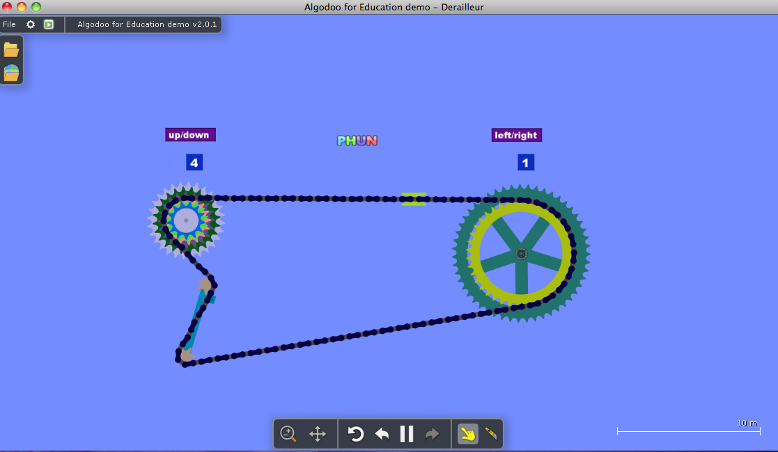Viewport: 778px width, 452px height.
Task: Open the zoom tool with magnifier icon
Action: (x=288, y=434)
